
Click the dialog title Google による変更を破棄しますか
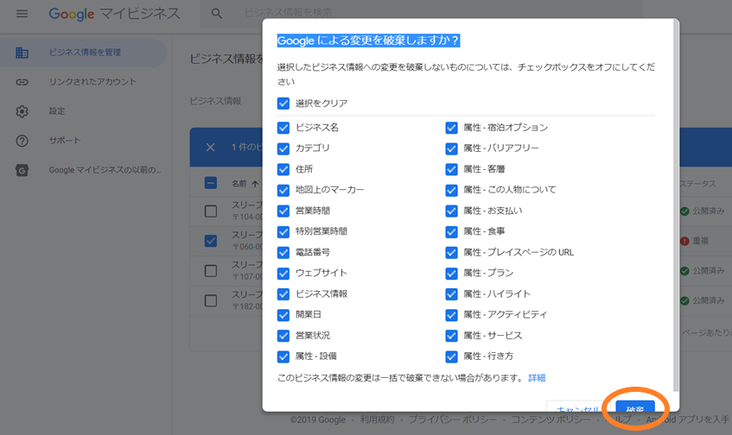368,41
